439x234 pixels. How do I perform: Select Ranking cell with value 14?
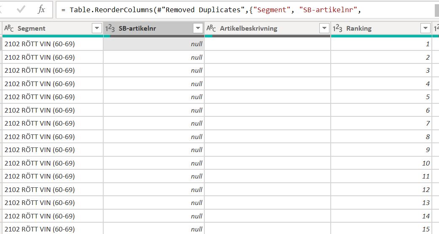381,216
